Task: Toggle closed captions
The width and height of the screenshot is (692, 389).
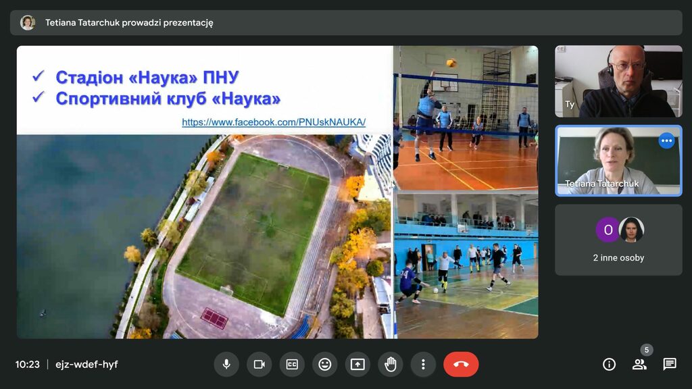Action: [x=292, y=364]
